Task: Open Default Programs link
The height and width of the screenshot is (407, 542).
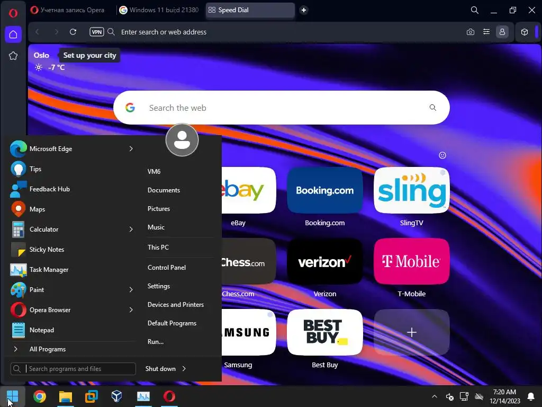Action: pyautogui.click(x=172, y=323)
